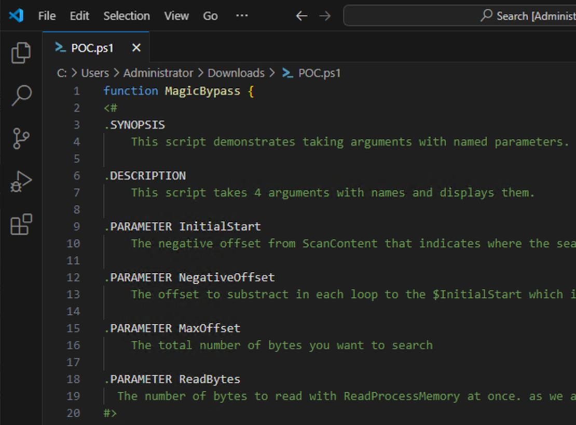Click the '.DESCRIPTION' comment keyword
Image resolution: width=576 pixels, height=425 pixels.
pyautogui.click(x=145, y=176)
